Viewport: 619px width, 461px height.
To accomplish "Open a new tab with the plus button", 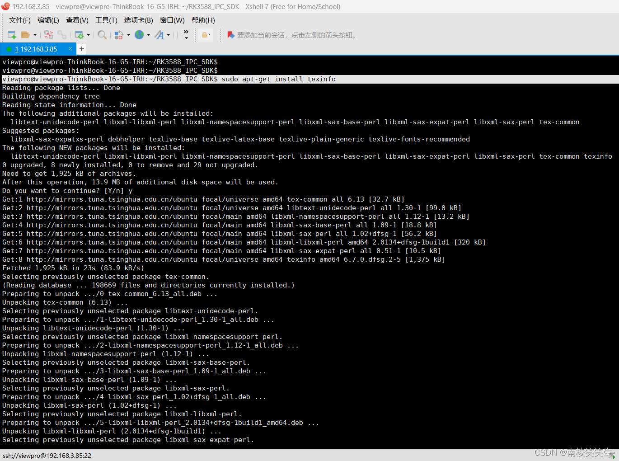I will pyautogui.click(x=82, y=49).
